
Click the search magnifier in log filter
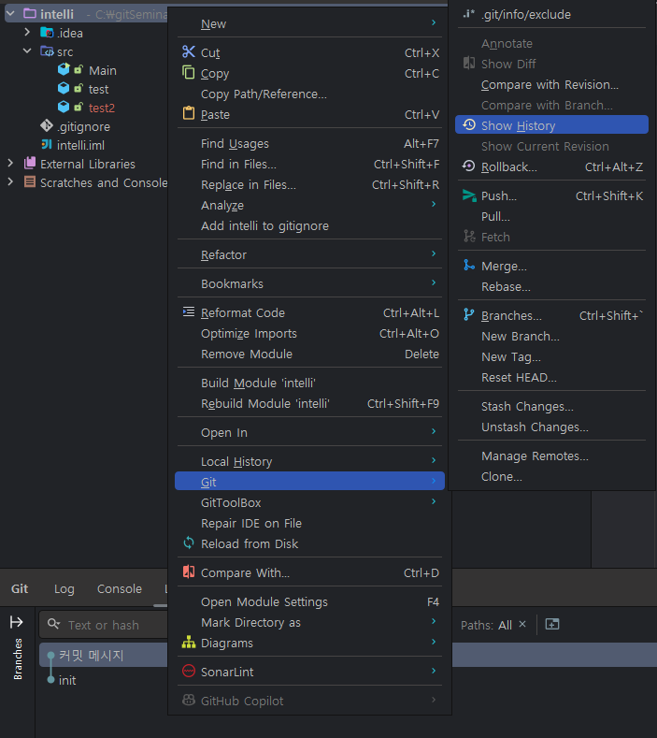point(53,624)
